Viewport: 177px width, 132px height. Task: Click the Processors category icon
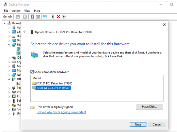[14, 96]
